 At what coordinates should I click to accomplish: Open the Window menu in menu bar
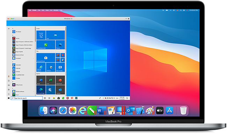pos(56,10)
